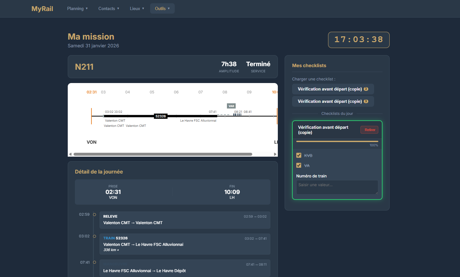Uncheck the VA checklist item

[x=299, y=165]
